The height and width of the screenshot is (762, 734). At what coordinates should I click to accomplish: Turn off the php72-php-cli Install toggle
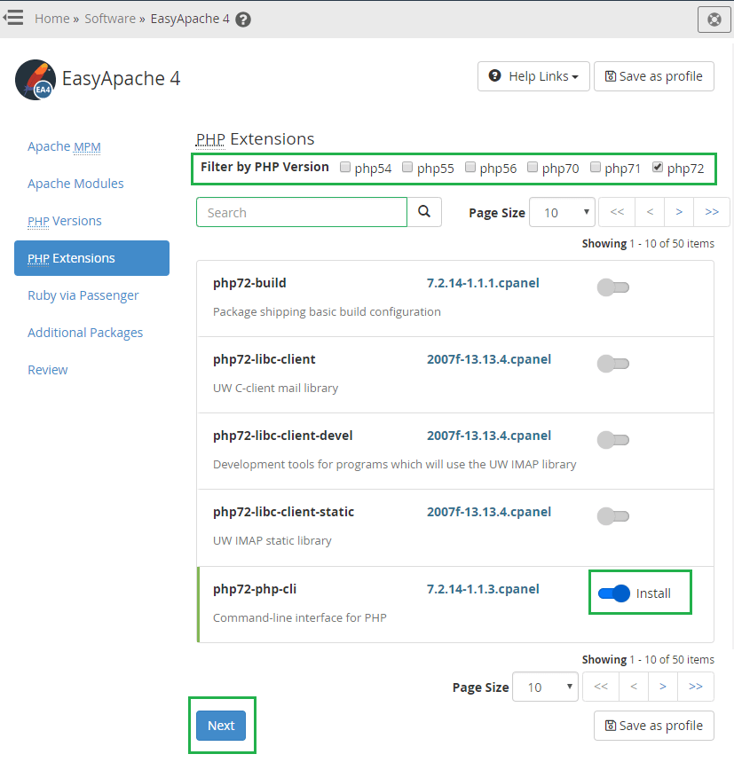(x=614, y=593)
